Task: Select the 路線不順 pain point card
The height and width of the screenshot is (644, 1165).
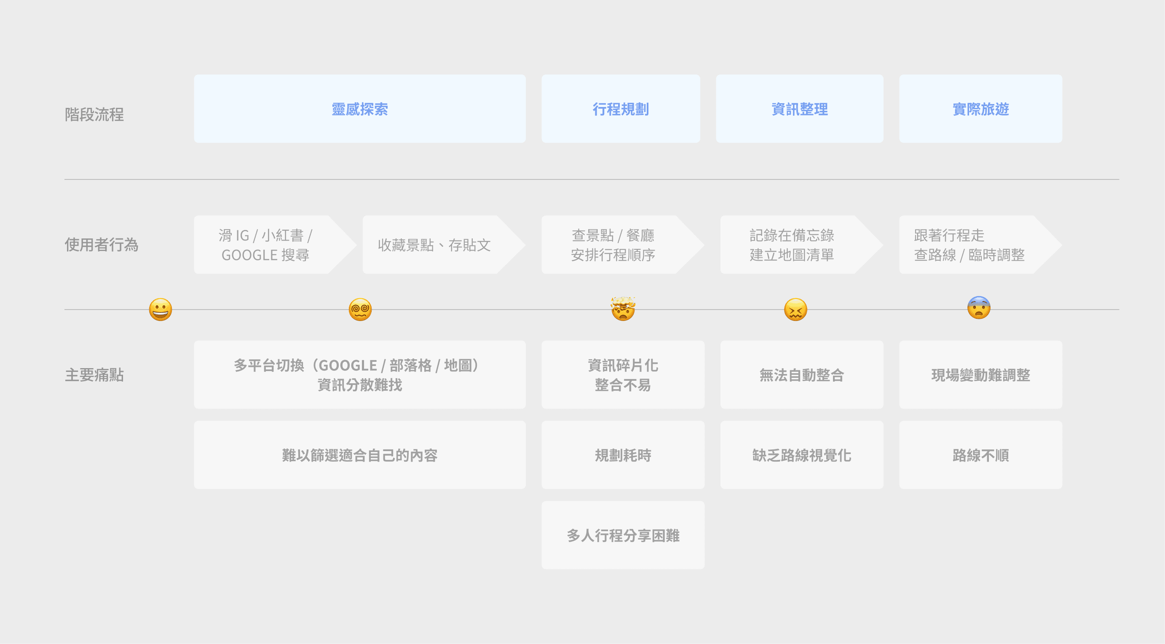Action: (980, 455)
